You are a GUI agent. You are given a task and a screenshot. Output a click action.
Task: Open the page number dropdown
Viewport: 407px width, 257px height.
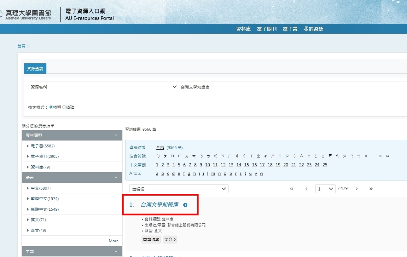click(325, 189)
